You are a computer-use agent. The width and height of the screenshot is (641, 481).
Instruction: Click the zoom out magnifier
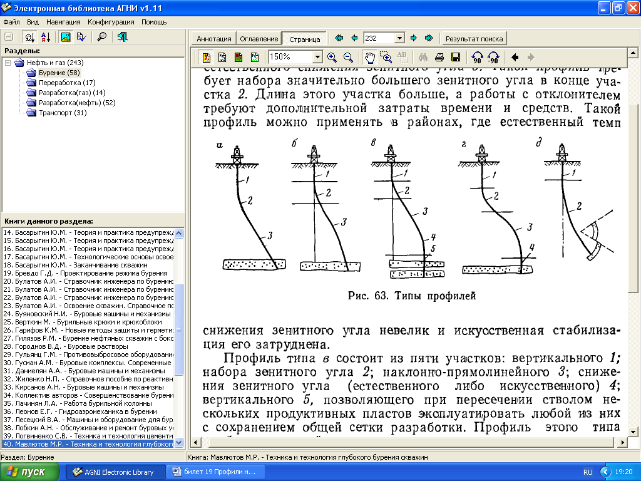click(x=348, y=57)
